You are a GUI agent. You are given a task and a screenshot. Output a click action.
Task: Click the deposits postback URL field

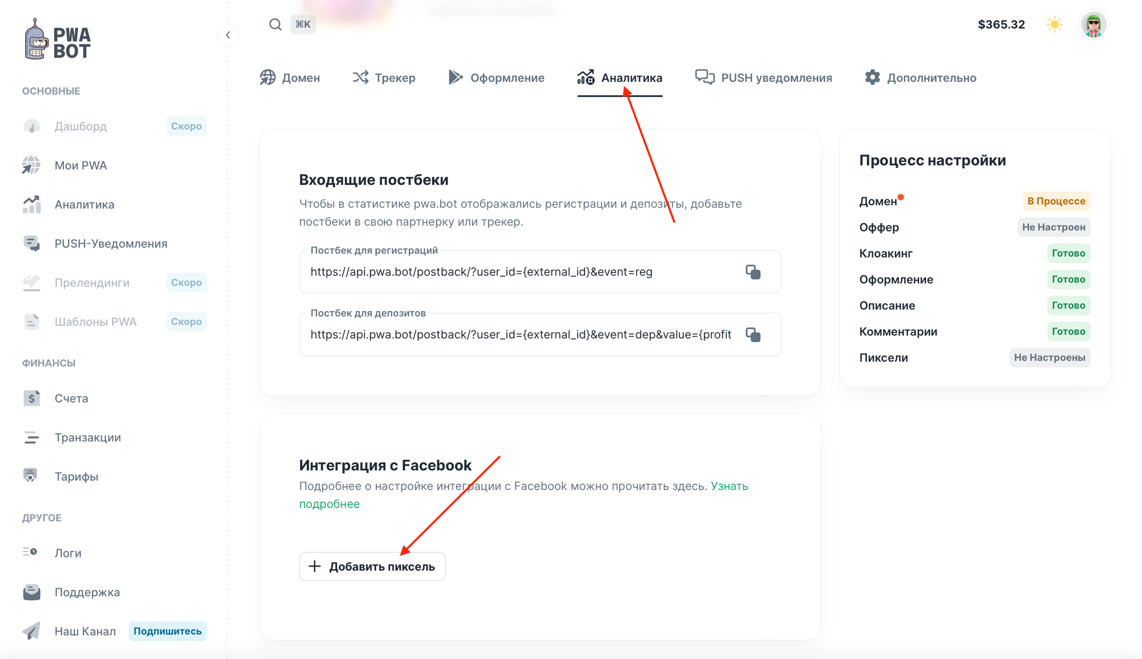(520, 335)
